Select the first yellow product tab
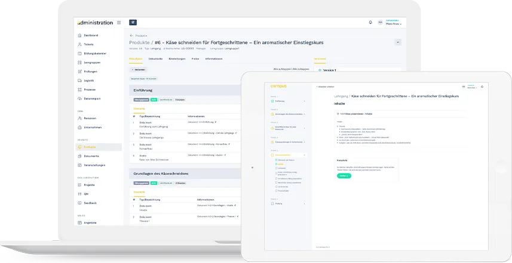 [x=136, y=58]
